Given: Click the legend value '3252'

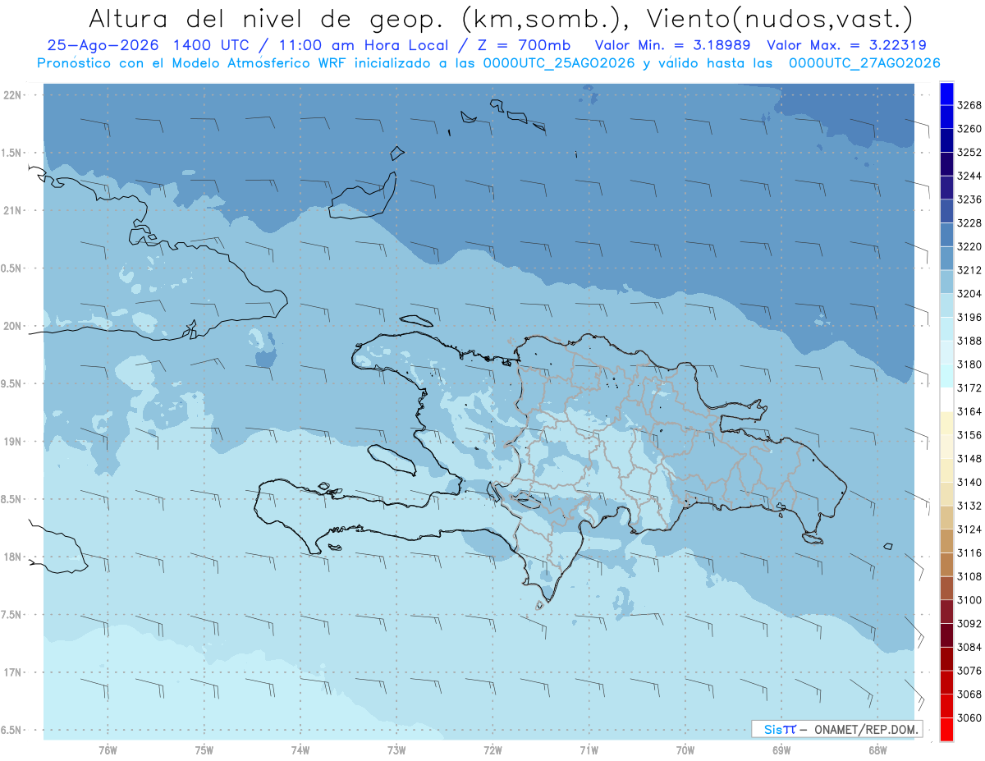Looking at the screenshot, I should point(969,153).
